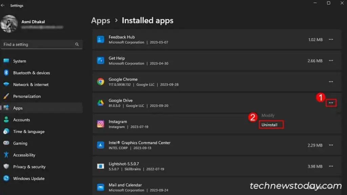Open the Asmi Dhakal profile picture
This screenshot has height=195, width=347.
[9, 24]
